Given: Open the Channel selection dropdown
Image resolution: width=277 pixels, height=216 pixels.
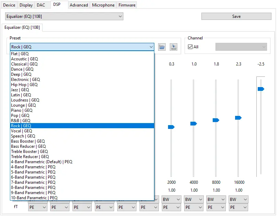Looking at the screenshot, I should pyautogui.click(x=241, y=47).
